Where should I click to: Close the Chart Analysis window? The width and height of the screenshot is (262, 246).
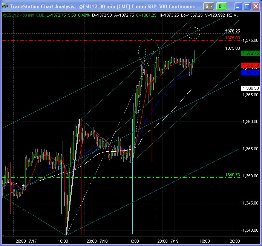pyautogui.click(x=256, y=6)
